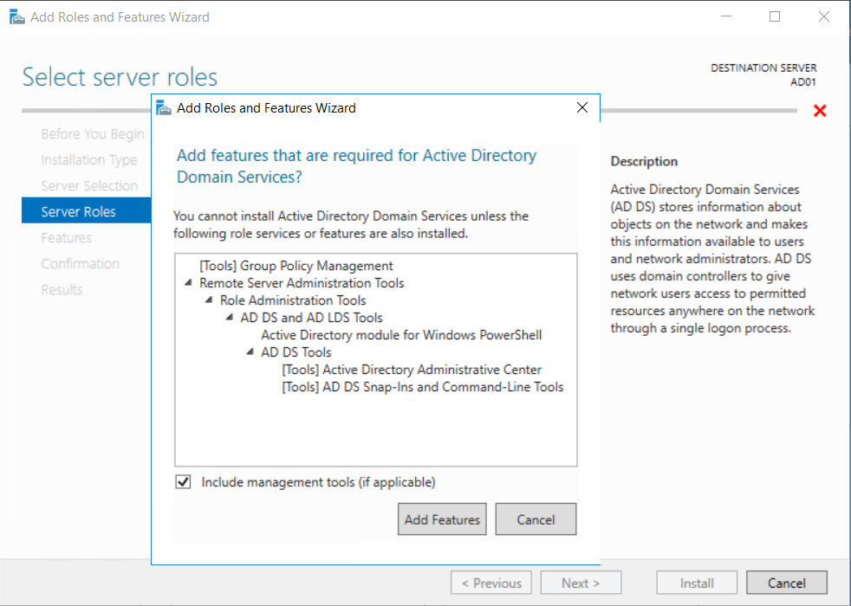Select the AD DS Tools label
The width and height of the screenshot is (851, 606).
click(x=296, y=352)
